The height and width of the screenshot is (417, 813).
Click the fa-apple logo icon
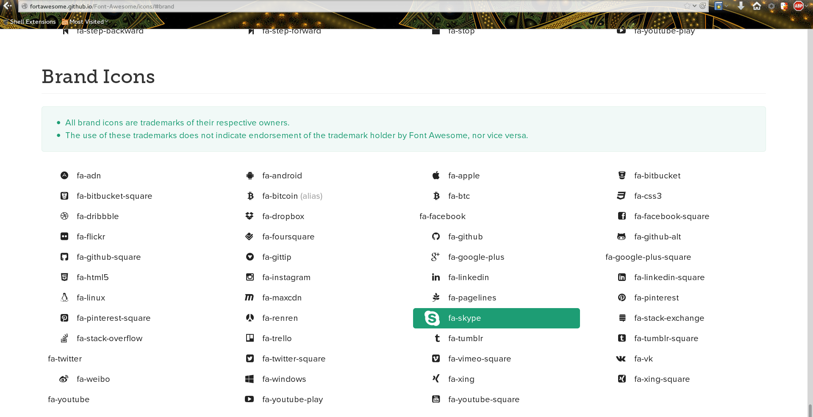click(436, 175)
